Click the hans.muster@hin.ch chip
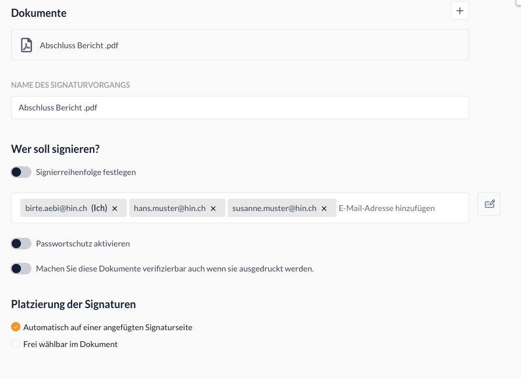 177,208
